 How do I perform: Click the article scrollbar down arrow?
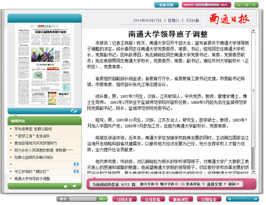pos(253,172)
